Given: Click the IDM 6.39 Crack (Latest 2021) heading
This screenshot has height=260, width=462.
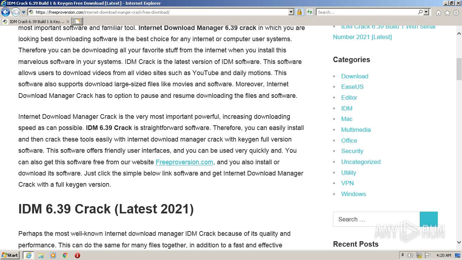Looking at the screenshot, I should point(106,209).
